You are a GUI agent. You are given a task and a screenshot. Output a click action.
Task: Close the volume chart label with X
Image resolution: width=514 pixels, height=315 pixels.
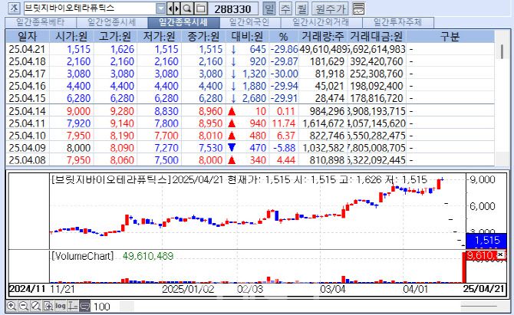[501, 254]
